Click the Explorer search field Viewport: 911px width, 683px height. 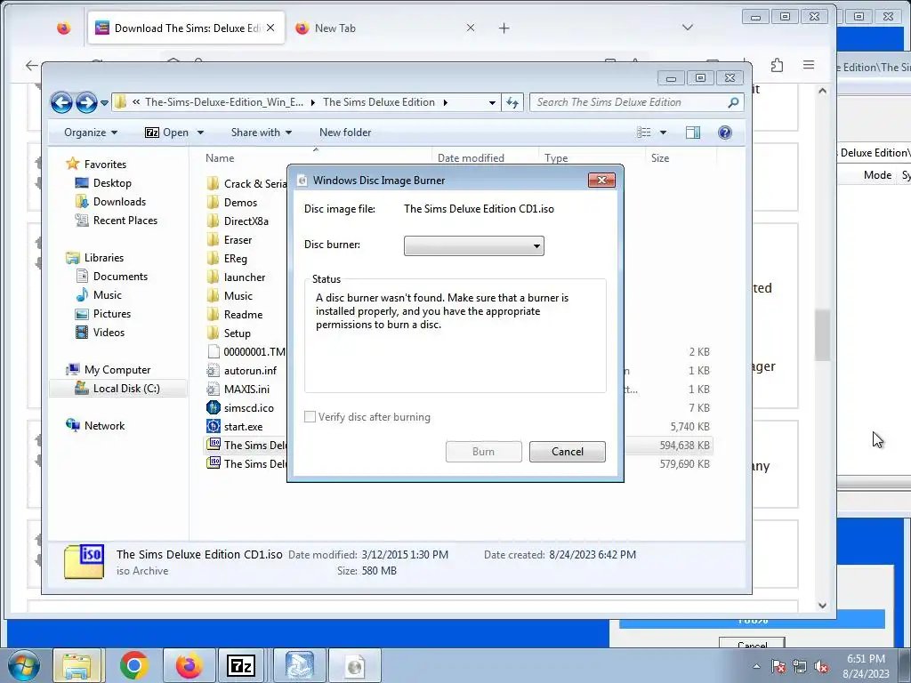[x=627, y=102]
